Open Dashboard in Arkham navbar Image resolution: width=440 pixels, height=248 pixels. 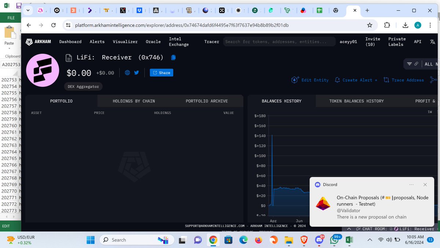[x=70, y=42]
